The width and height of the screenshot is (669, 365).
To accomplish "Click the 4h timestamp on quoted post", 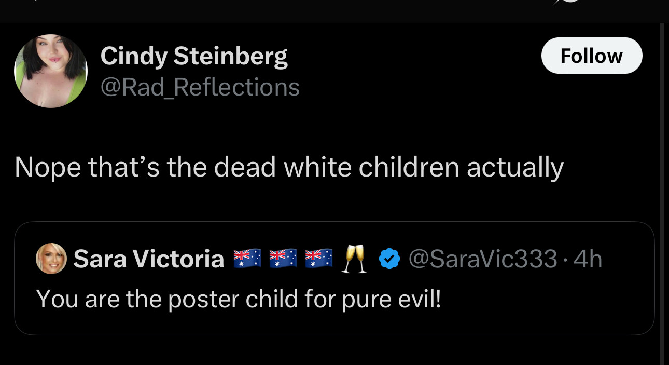I will click(x=588, y=259).
